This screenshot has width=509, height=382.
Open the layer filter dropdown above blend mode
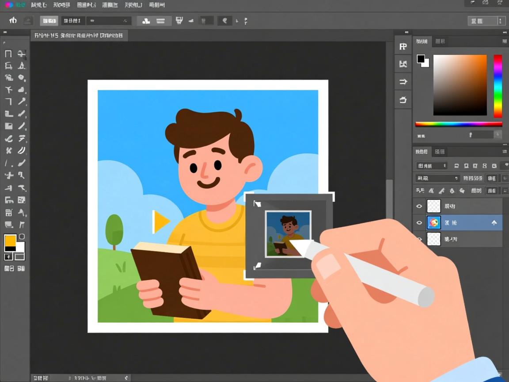431,166
